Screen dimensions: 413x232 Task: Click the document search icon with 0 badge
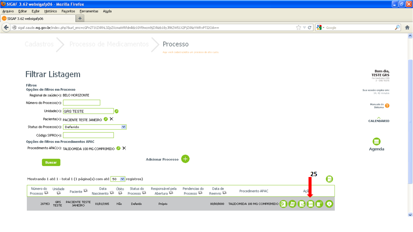point(319,204)
